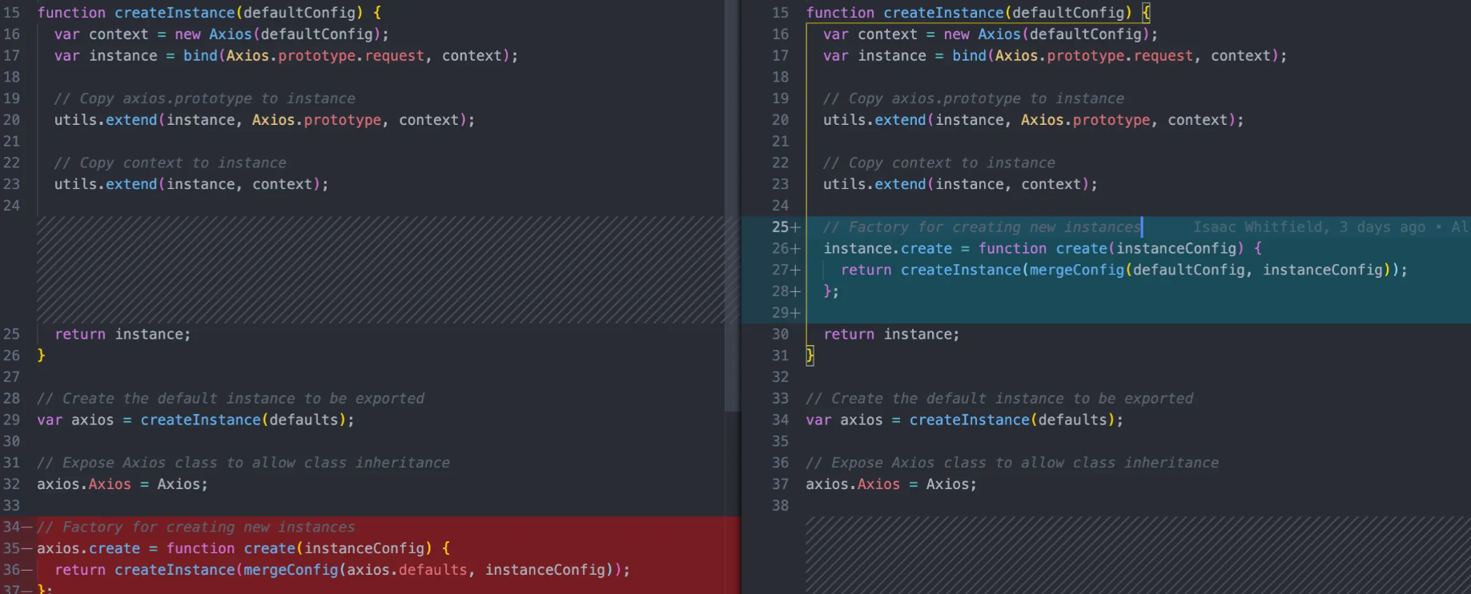Screen dimensions: 1471x594
Task: Click "axios.create" on left pane line 35
Action: click(x=88, y=548)
